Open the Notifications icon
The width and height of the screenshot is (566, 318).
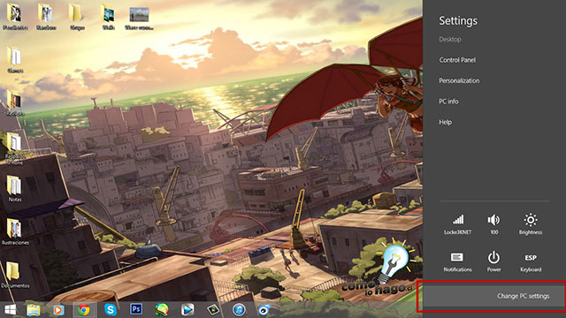coord(457,262)
